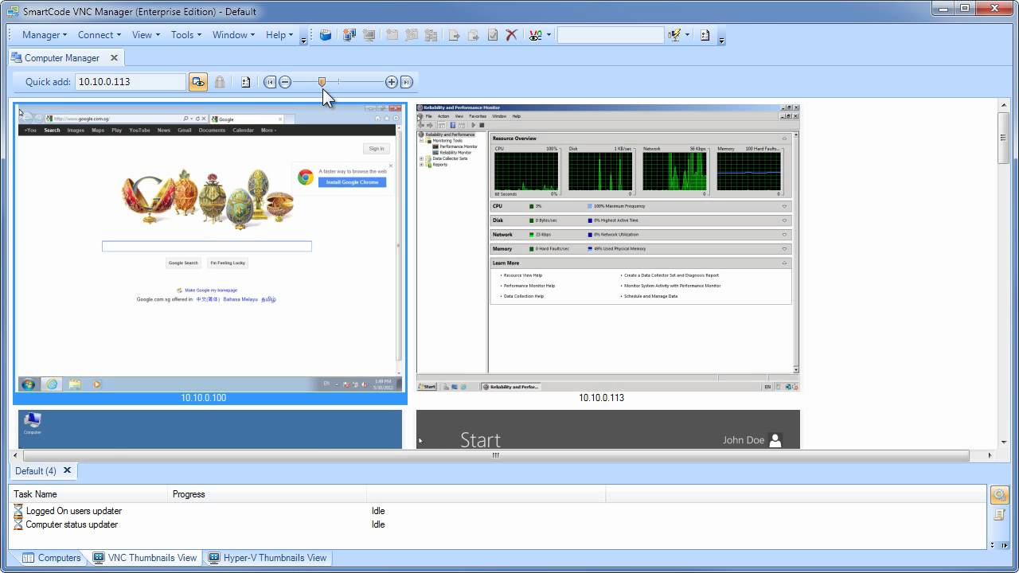Open the Window menu
This screenshot has width=1019, height=573.
(x=233, y=35)
